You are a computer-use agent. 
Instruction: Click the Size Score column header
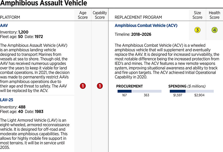[197, 15]
